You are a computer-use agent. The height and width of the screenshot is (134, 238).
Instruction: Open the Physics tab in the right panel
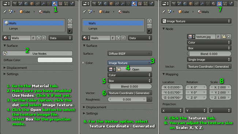231,4
